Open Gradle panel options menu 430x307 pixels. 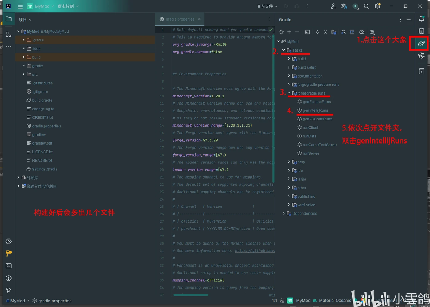400,19
